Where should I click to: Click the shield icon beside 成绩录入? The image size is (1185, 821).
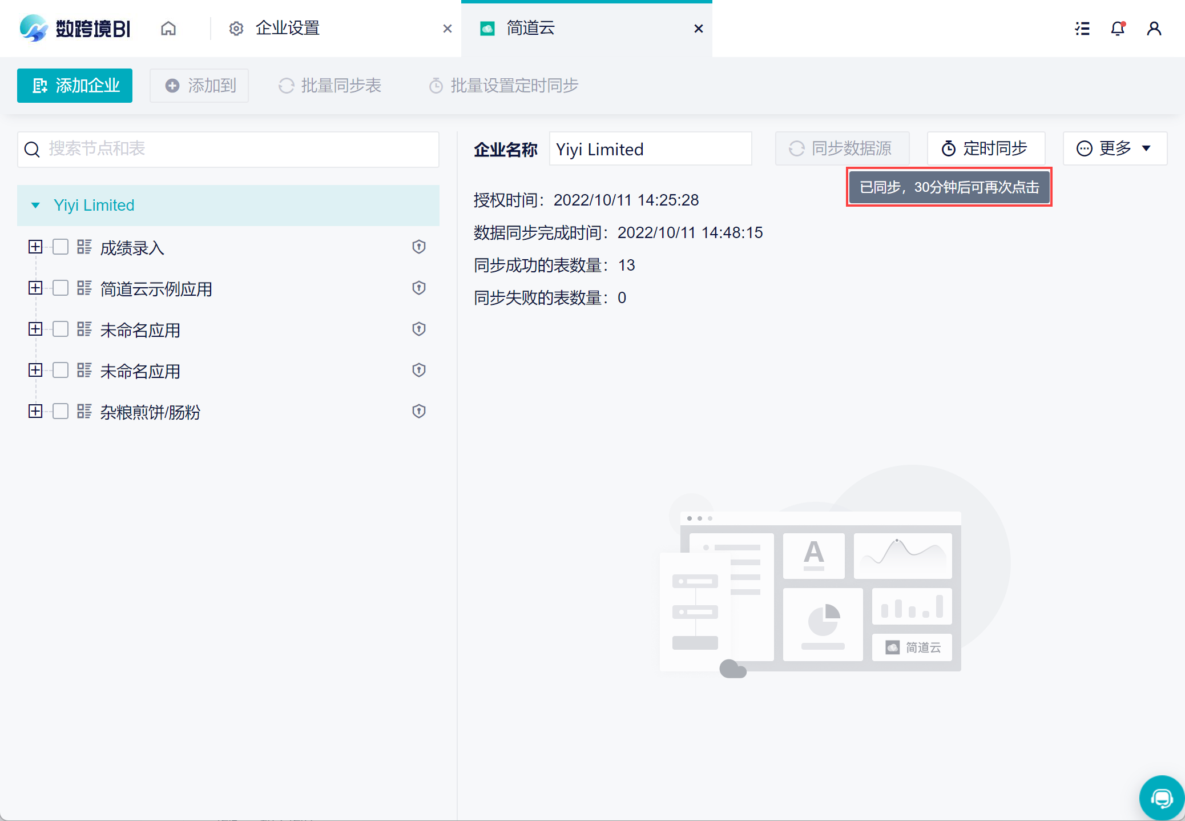click(x=419, y=247)
